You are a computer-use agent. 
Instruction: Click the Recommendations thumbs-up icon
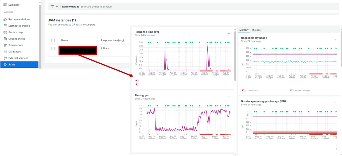5,20
